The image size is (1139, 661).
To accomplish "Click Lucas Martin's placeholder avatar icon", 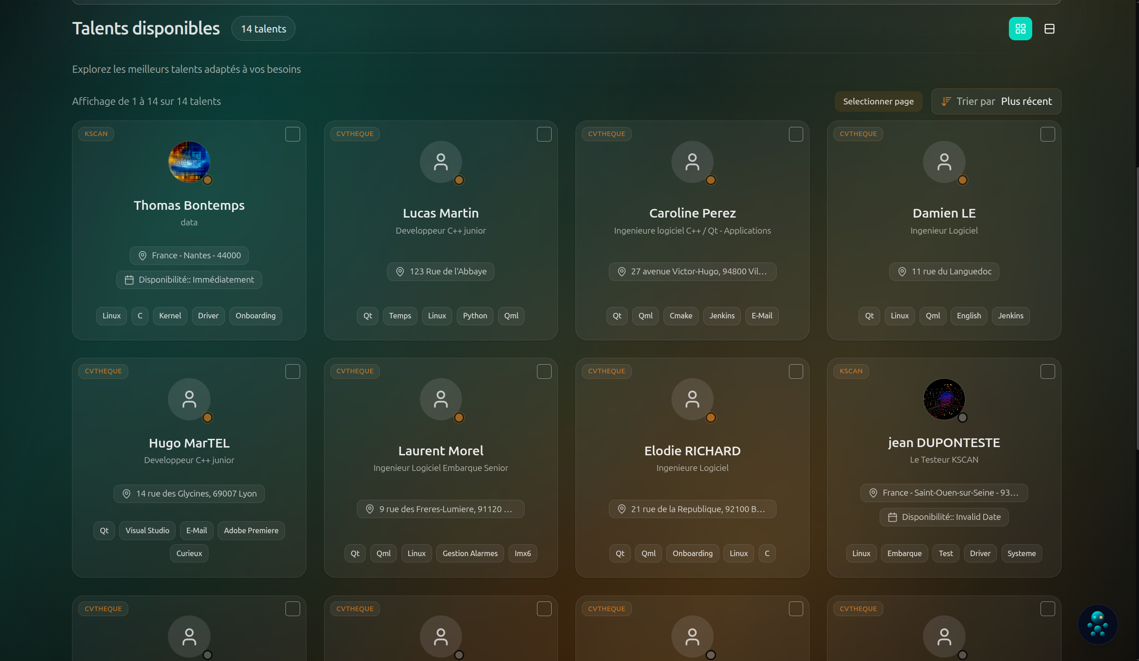I will point(440,162).
